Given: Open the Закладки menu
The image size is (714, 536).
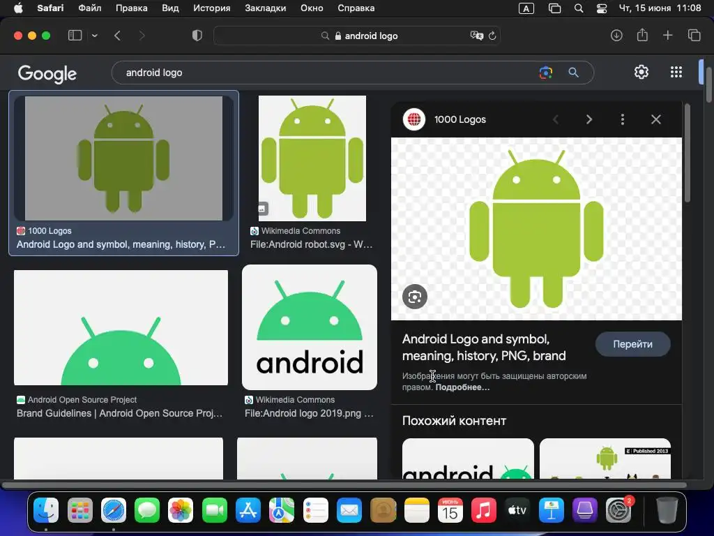Looking at the screenshot, I should tap(265, 8).
